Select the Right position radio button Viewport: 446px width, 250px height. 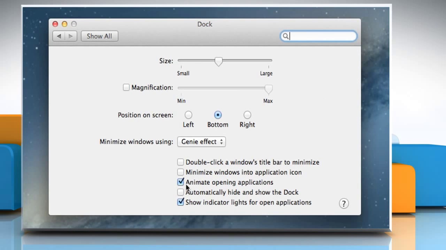point(247,115)
